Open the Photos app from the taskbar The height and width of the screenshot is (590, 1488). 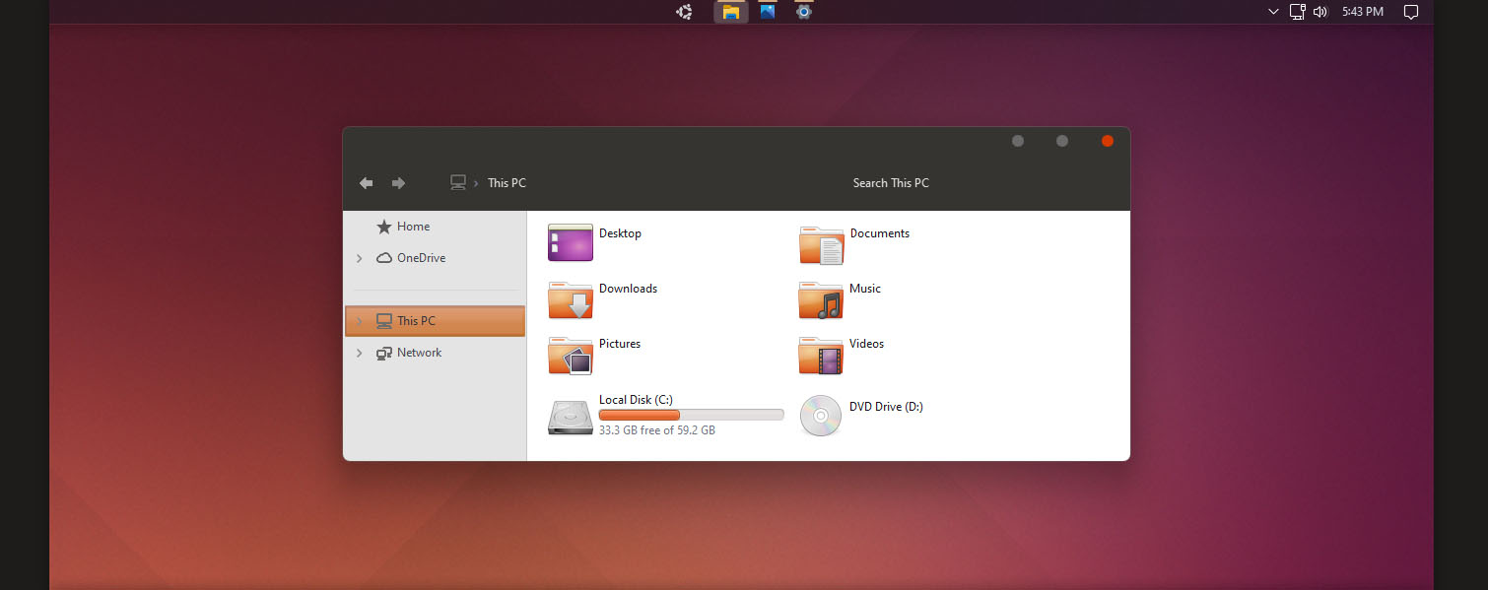(x=768, y=11)
